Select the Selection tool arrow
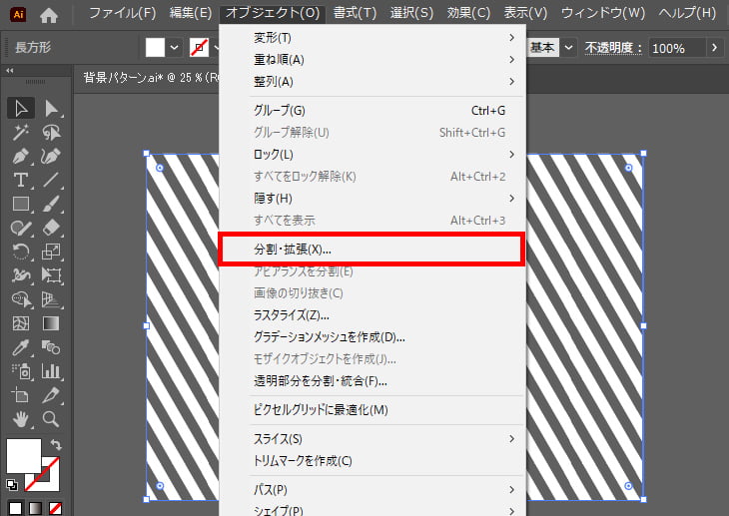The width and height of the screenshot is (729, 516). point(21,108)
